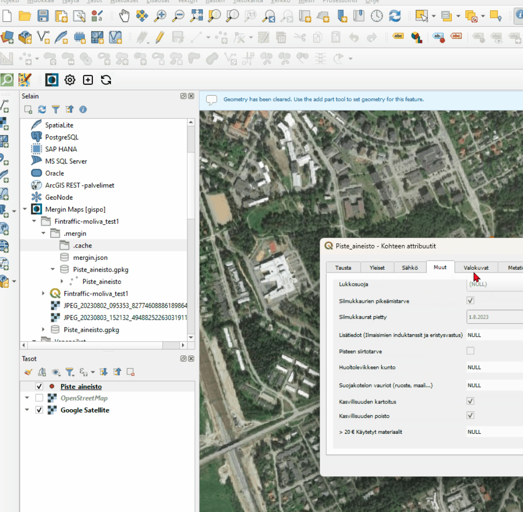
Task: Open Mergin Maps configuration gear icon
Action: [x=70, y=80]
